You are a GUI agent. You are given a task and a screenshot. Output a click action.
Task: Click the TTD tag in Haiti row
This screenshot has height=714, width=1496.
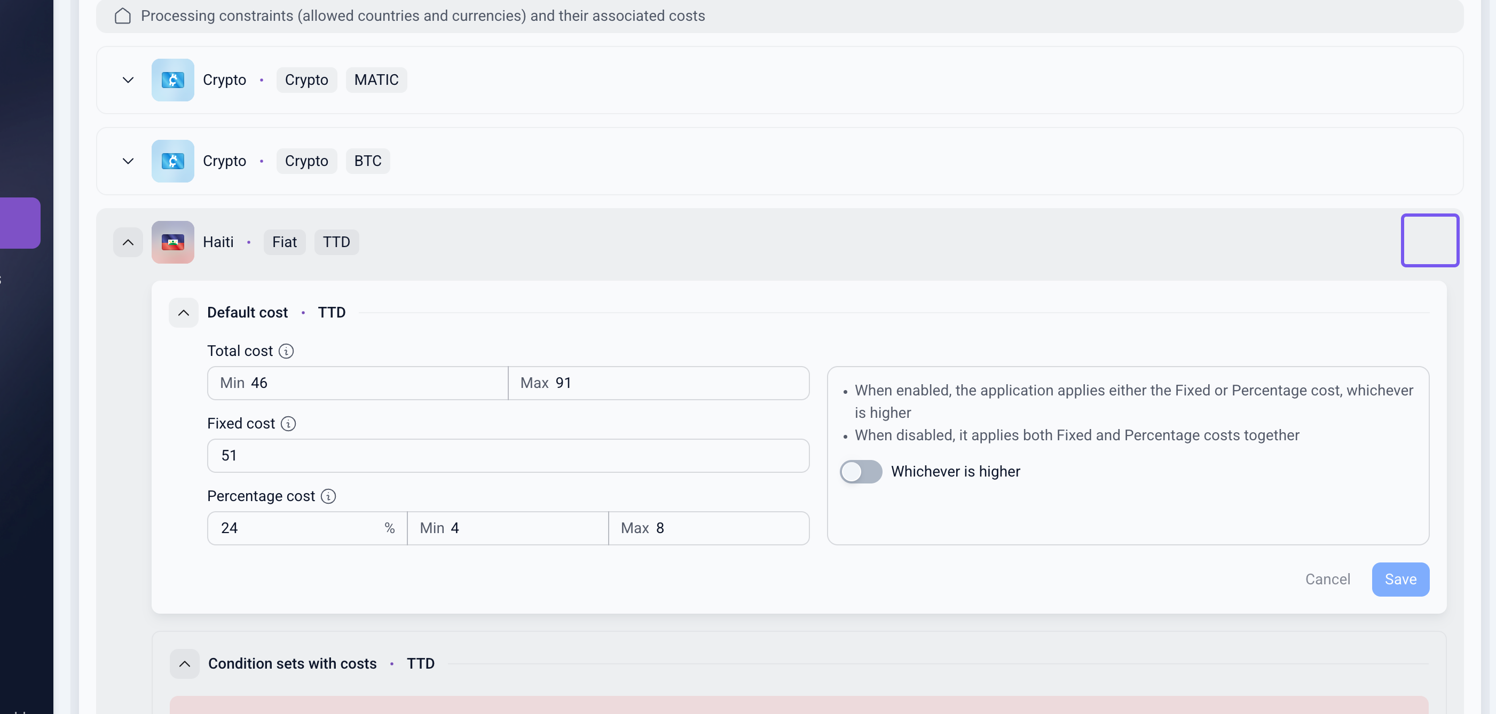point(336,243)
